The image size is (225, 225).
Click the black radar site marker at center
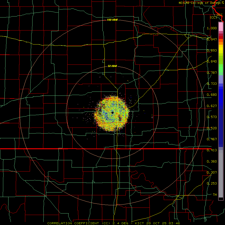pos(112,113)
